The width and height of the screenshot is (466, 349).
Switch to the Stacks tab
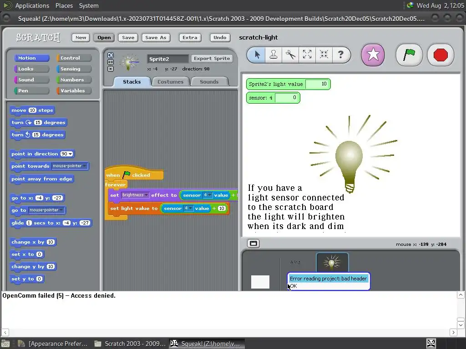click(x=132, y=82)
